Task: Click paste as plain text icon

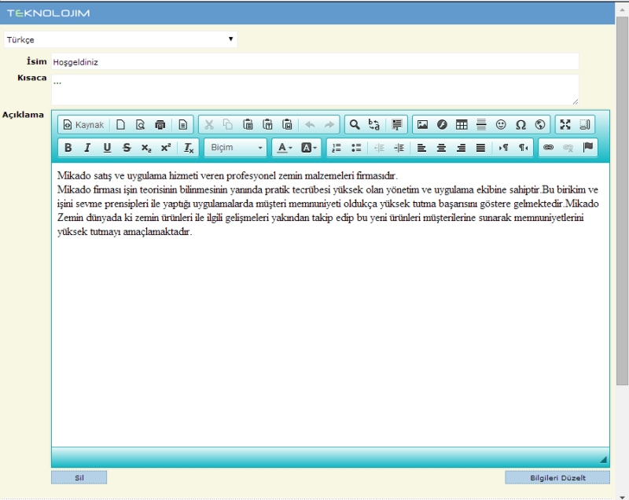Action: click(x=267, y=125)
